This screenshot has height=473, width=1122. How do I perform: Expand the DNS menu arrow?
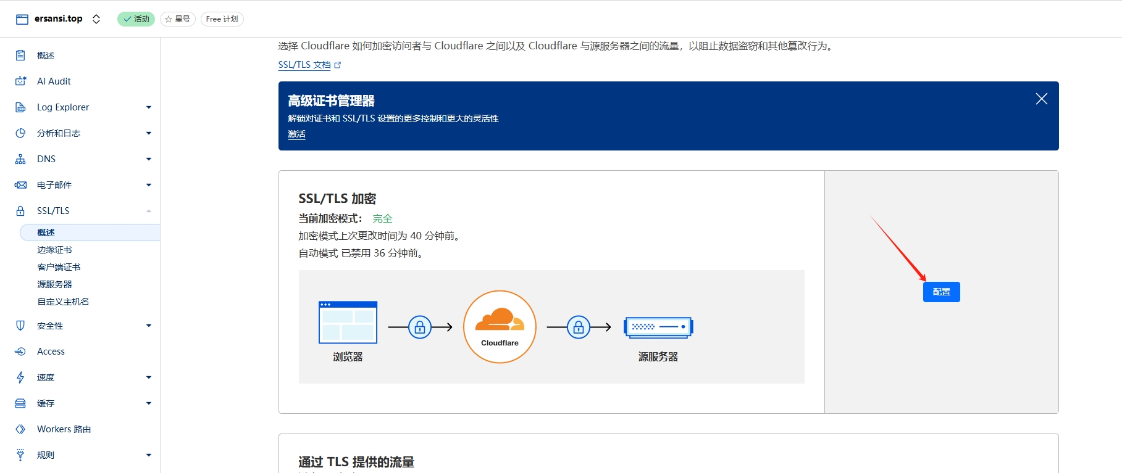click(x=149, y=159)
